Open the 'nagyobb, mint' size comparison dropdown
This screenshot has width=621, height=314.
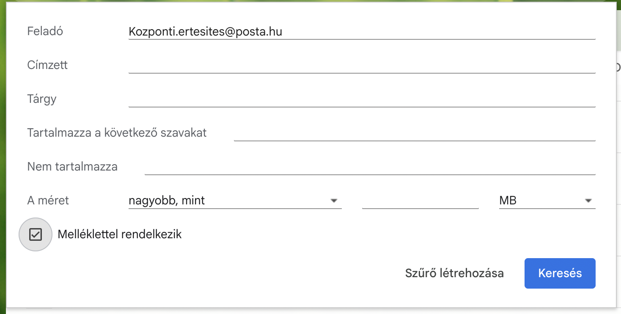(228, 201)
